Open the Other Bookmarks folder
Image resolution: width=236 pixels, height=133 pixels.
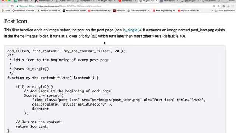pos(225,11)
